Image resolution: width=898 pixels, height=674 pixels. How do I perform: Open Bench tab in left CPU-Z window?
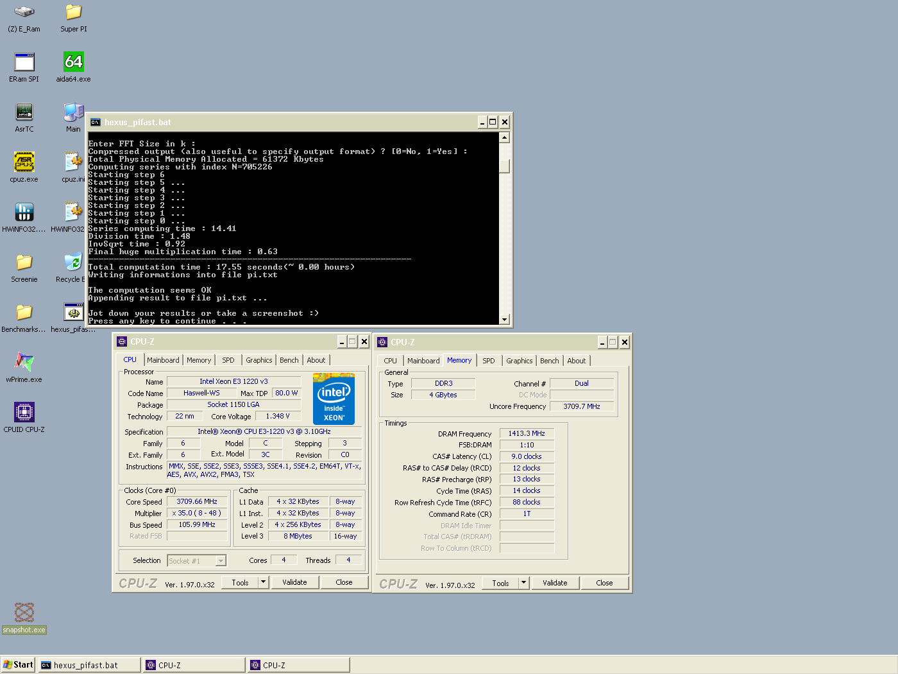[289, 360]
